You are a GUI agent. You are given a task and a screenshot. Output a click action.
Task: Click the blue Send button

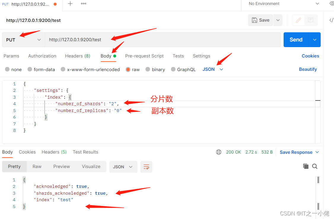296,40
